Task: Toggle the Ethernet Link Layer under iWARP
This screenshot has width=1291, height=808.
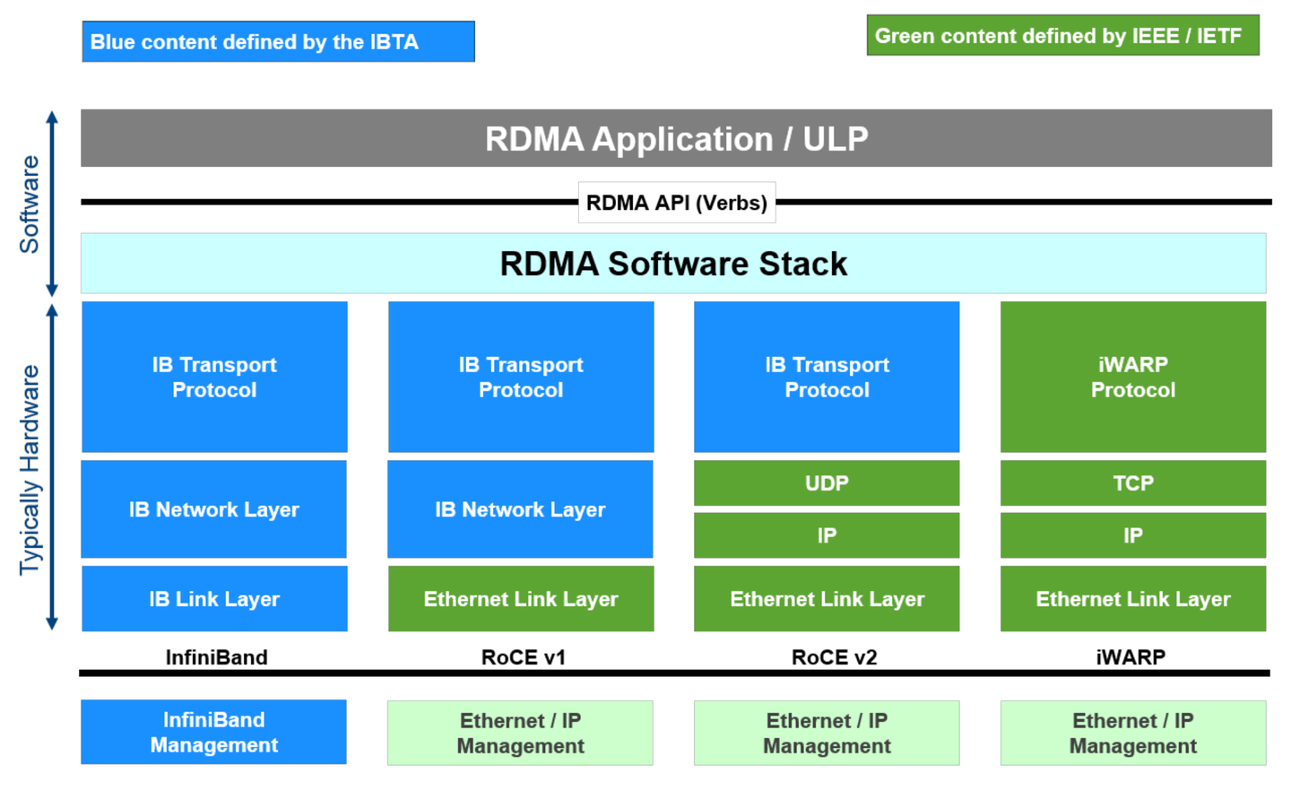Action: coord(1132,598)
